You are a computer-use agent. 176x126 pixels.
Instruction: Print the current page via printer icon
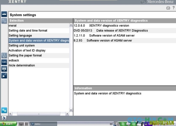coord(168,8)
